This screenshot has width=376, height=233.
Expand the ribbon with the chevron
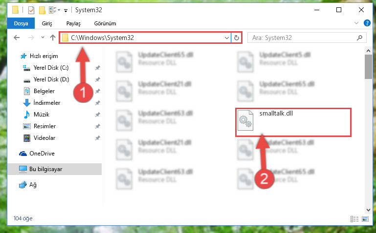pyautogui.click(x=356, y=23)
